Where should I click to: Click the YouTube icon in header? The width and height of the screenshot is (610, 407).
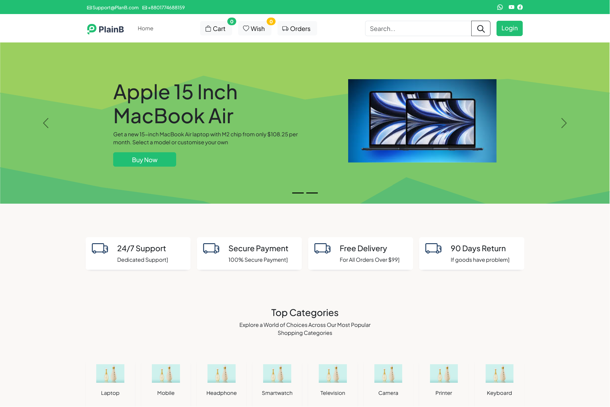[512, 7]
